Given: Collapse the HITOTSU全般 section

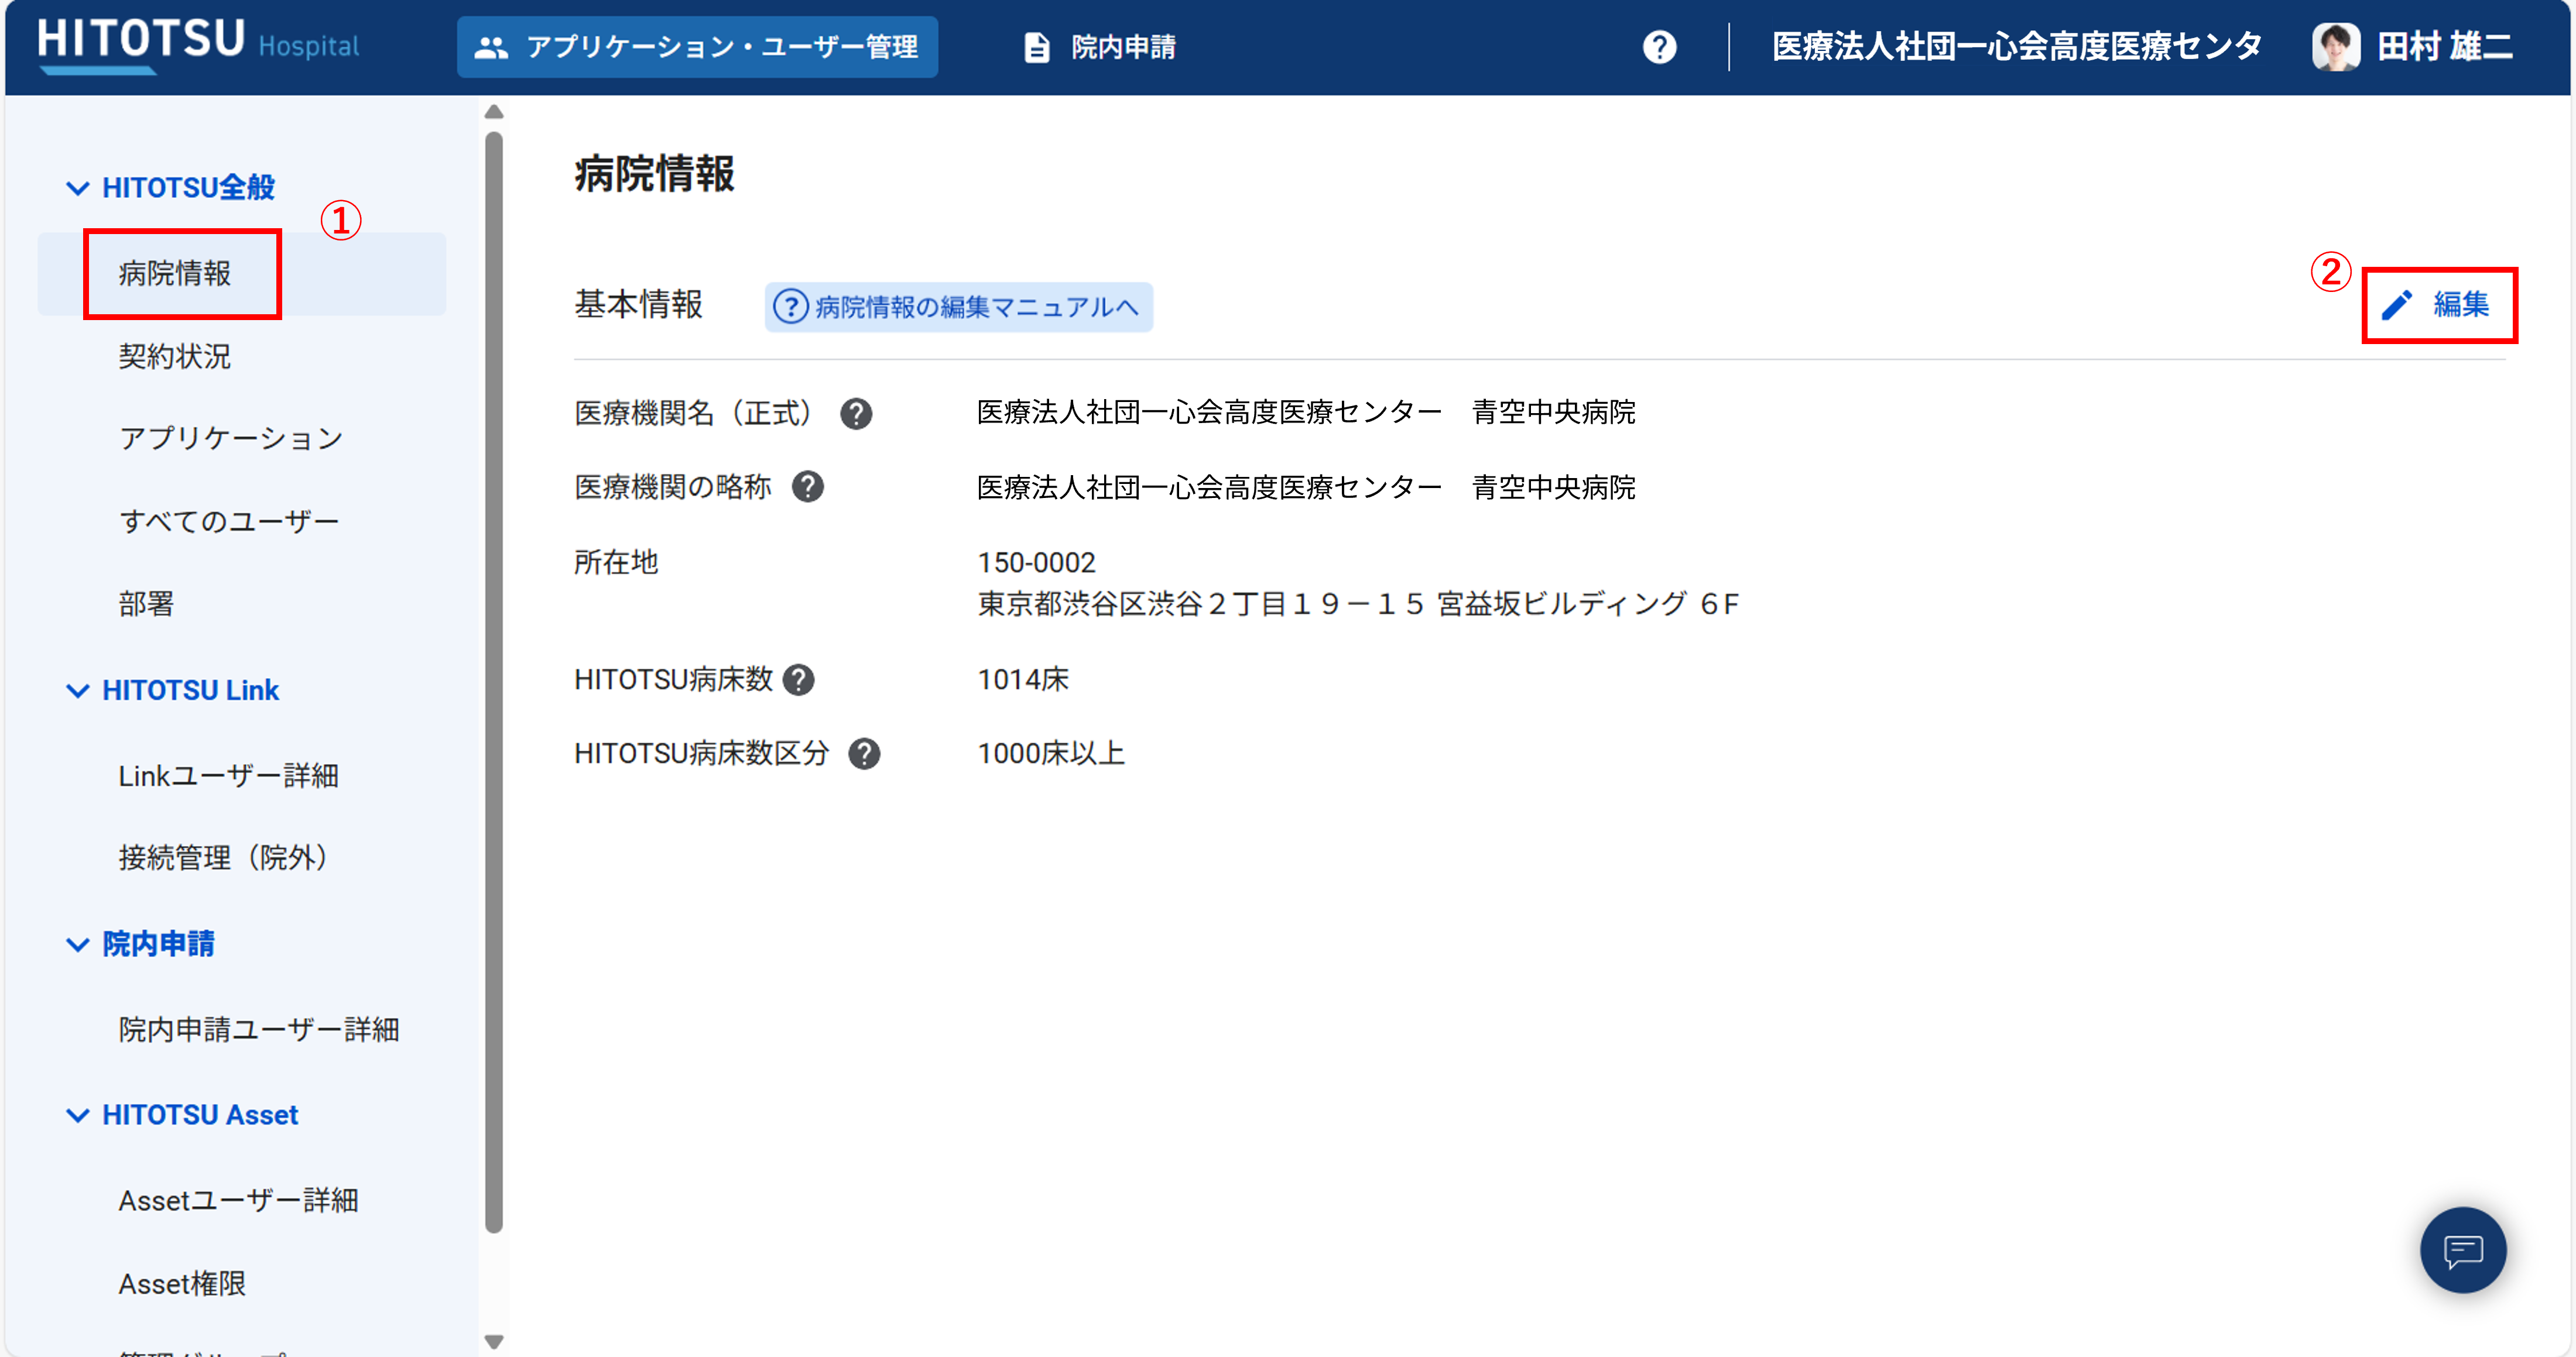Looking at the screenshot, I should coord(77,188).
